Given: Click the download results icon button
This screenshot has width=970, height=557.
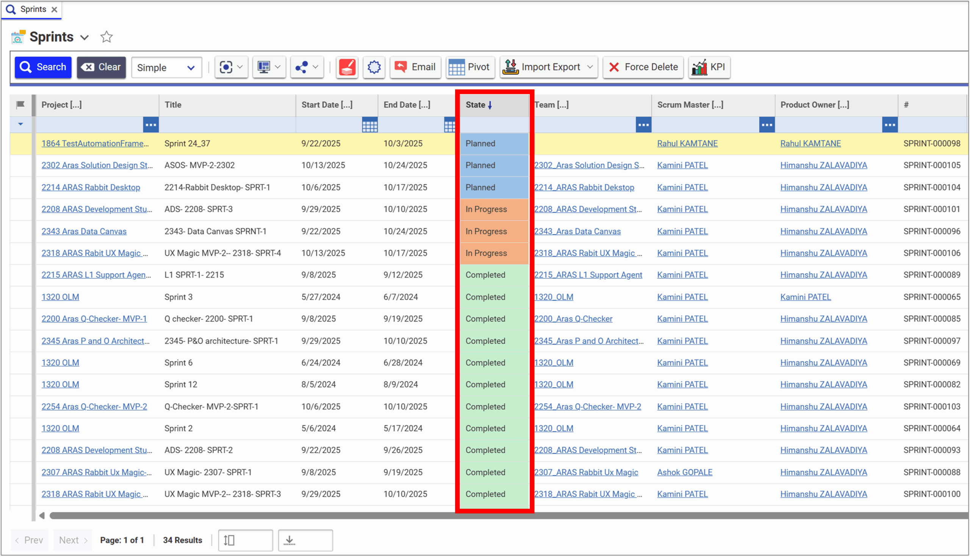Looking at the screenshot, I should click(x=305, y=540).
